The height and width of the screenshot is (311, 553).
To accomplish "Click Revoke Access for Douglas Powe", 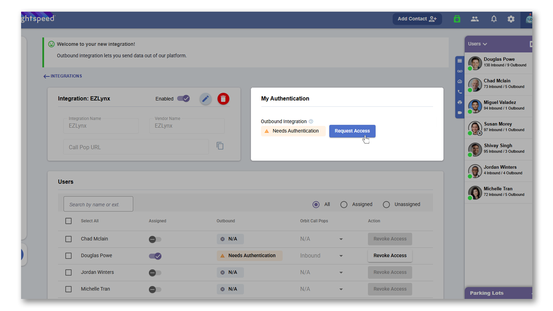I will click(390, 256).
